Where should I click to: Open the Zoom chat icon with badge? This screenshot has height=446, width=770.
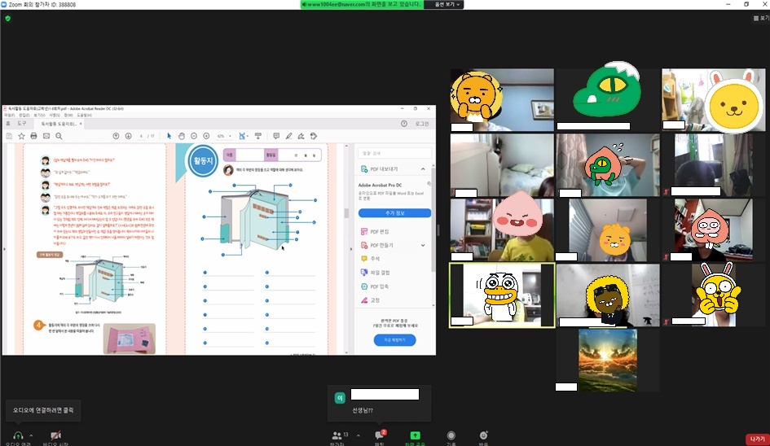click(380, 435)
